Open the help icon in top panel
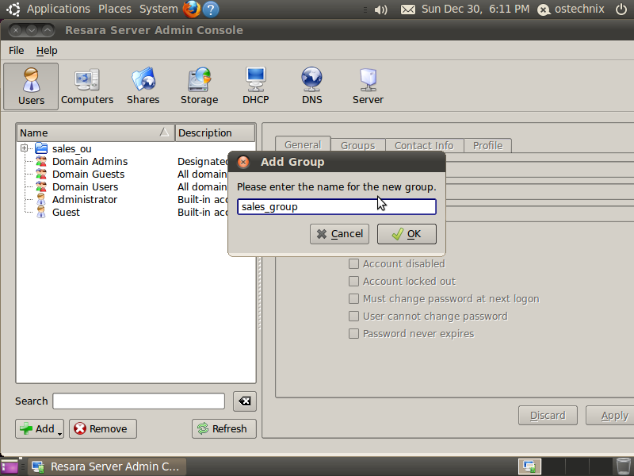The width and height of the screenshot is (634, 476). pos(211,9)
